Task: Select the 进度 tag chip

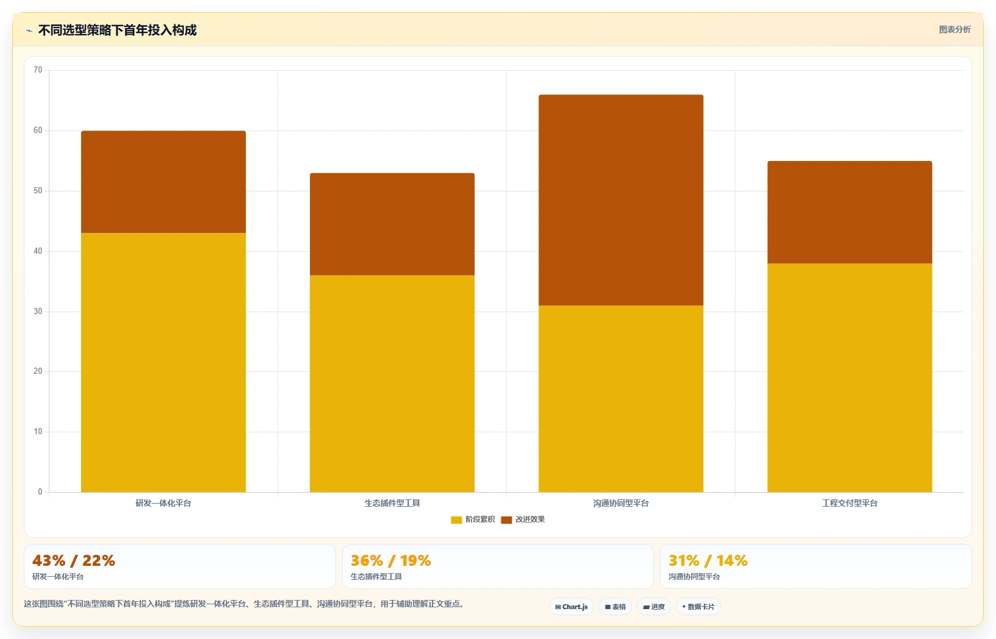Action: click(x=654, y=607)
